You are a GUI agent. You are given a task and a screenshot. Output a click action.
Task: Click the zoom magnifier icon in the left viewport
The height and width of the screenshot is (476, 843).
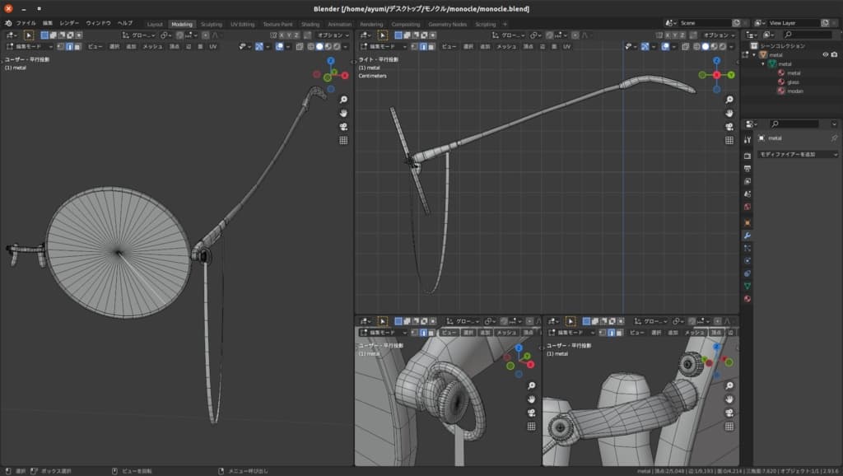343,99
